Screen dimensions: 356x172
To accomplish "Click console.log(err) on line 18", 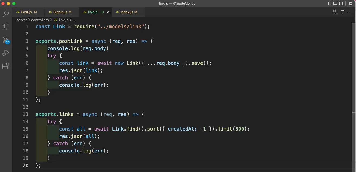I will [83, 151].
